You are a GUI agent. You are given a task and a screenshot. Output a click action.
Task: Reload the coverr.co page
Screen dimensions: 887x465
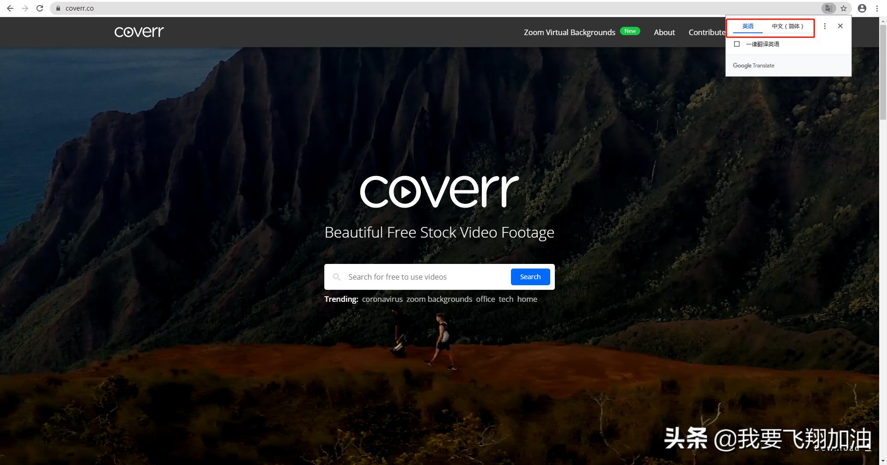(40, 8)
